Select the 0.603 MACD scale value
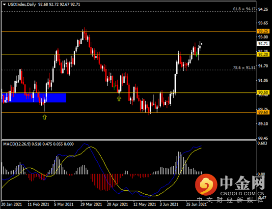Image resolution: width=272 pixels, height=209 pixels. pos(262,143)
